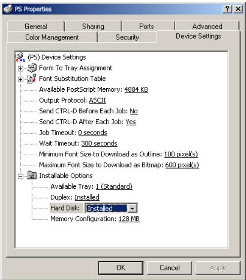Select Minimum Font Size to Download as Outline label
Screen dimensions: 246x280
click(101, 154)
